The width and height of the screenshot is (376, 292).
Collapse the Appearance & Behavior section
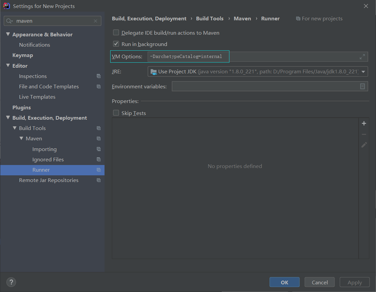8,34
